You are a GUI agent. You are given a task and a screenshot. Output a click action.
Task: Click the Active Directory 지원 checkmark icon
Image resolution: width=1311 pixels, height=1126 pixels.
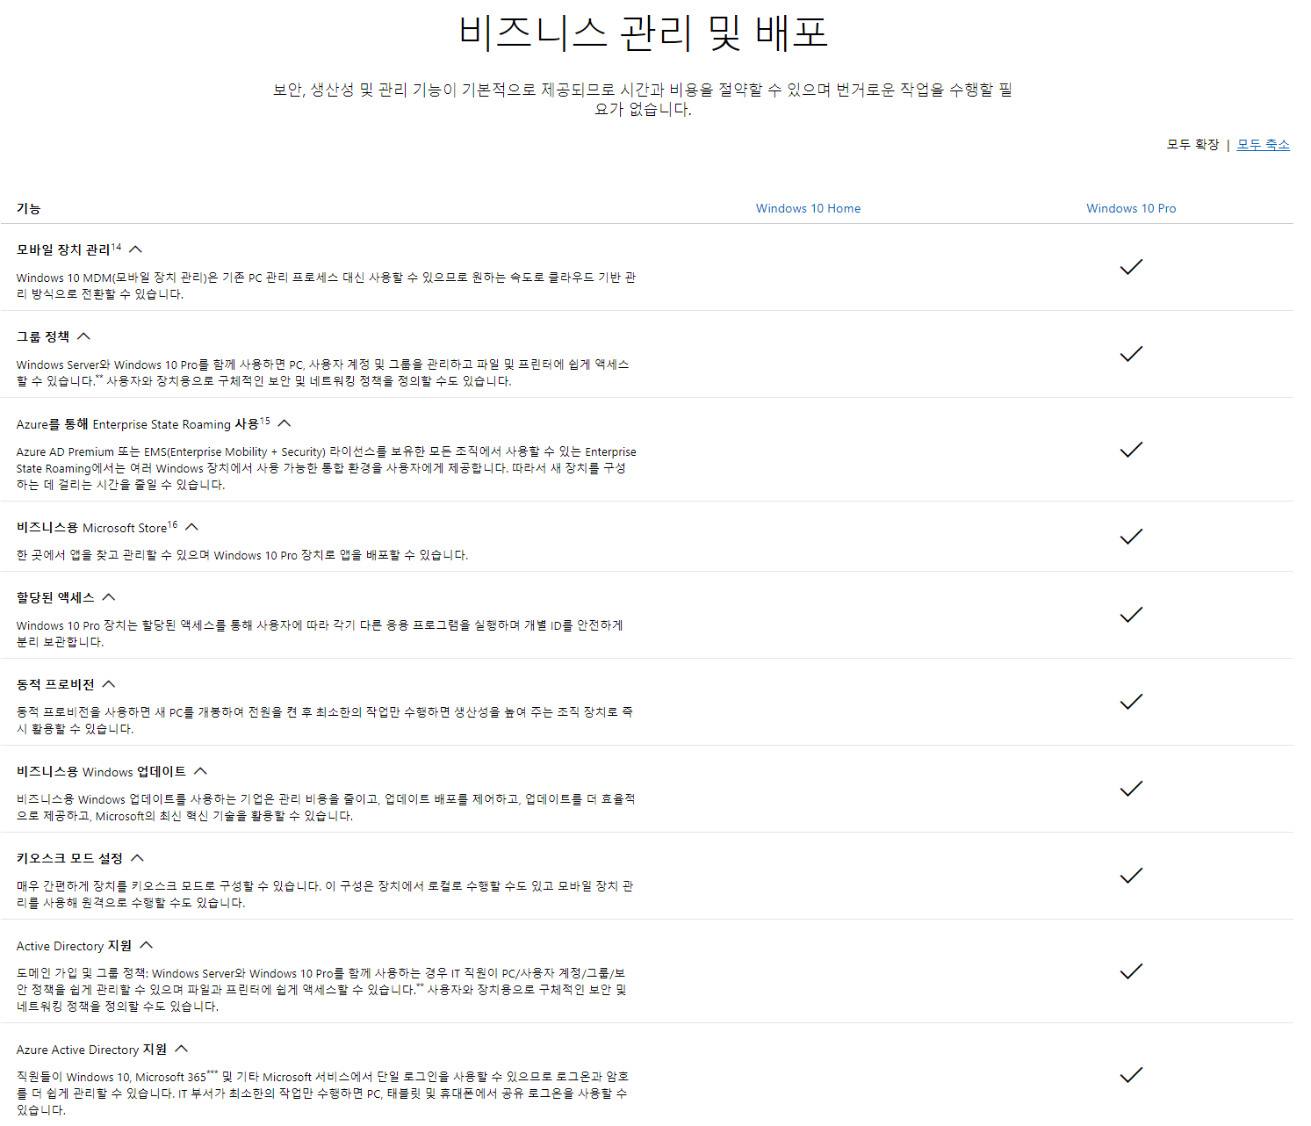coord(1132,971)
